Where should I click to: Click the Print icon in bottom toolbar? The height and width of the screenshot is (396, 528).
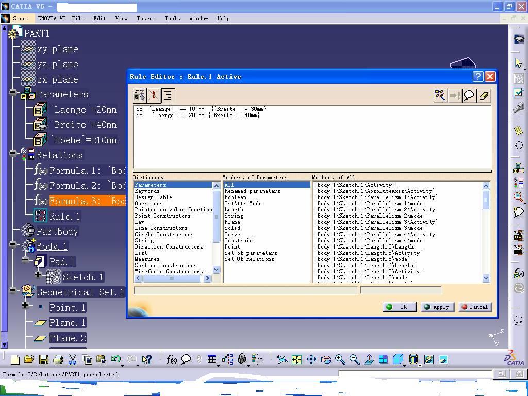click(58, 359)
